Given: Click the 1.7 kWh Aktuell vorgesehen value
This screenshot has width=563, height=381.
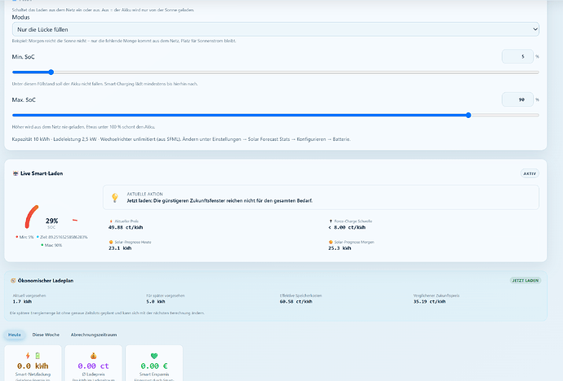Looking at the screenshot, I should [22, 301].
